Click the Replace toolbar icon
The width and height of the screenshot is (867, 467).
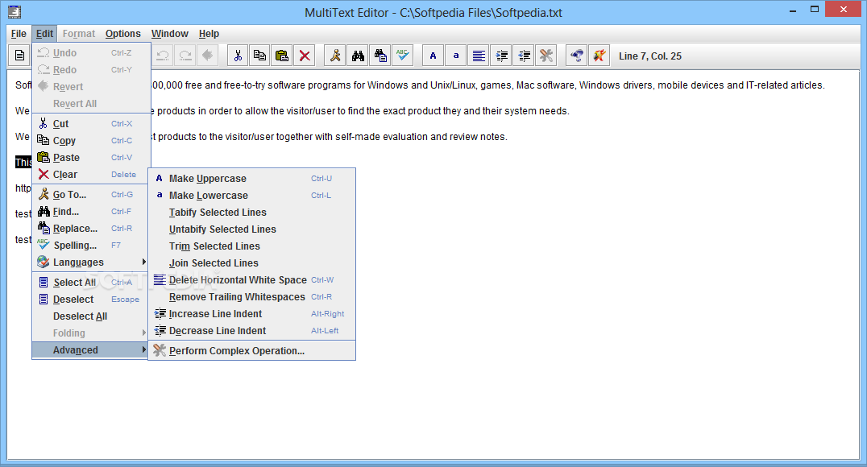pyautogui.click(x=380, y=56)
